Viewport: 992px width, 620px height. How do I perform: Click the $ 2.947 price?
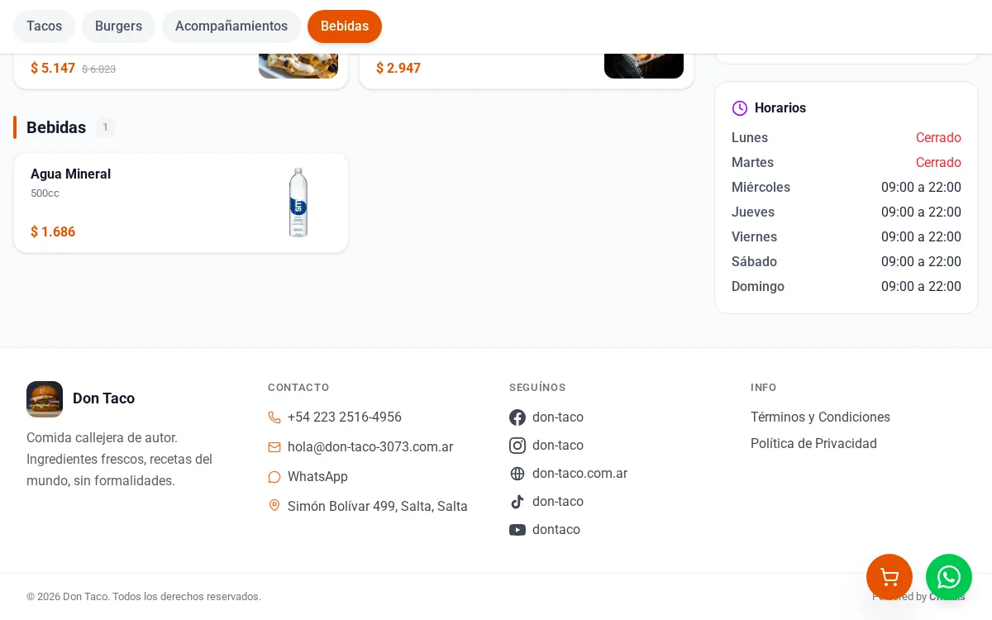pyautogui.click(x=398, y=69)
